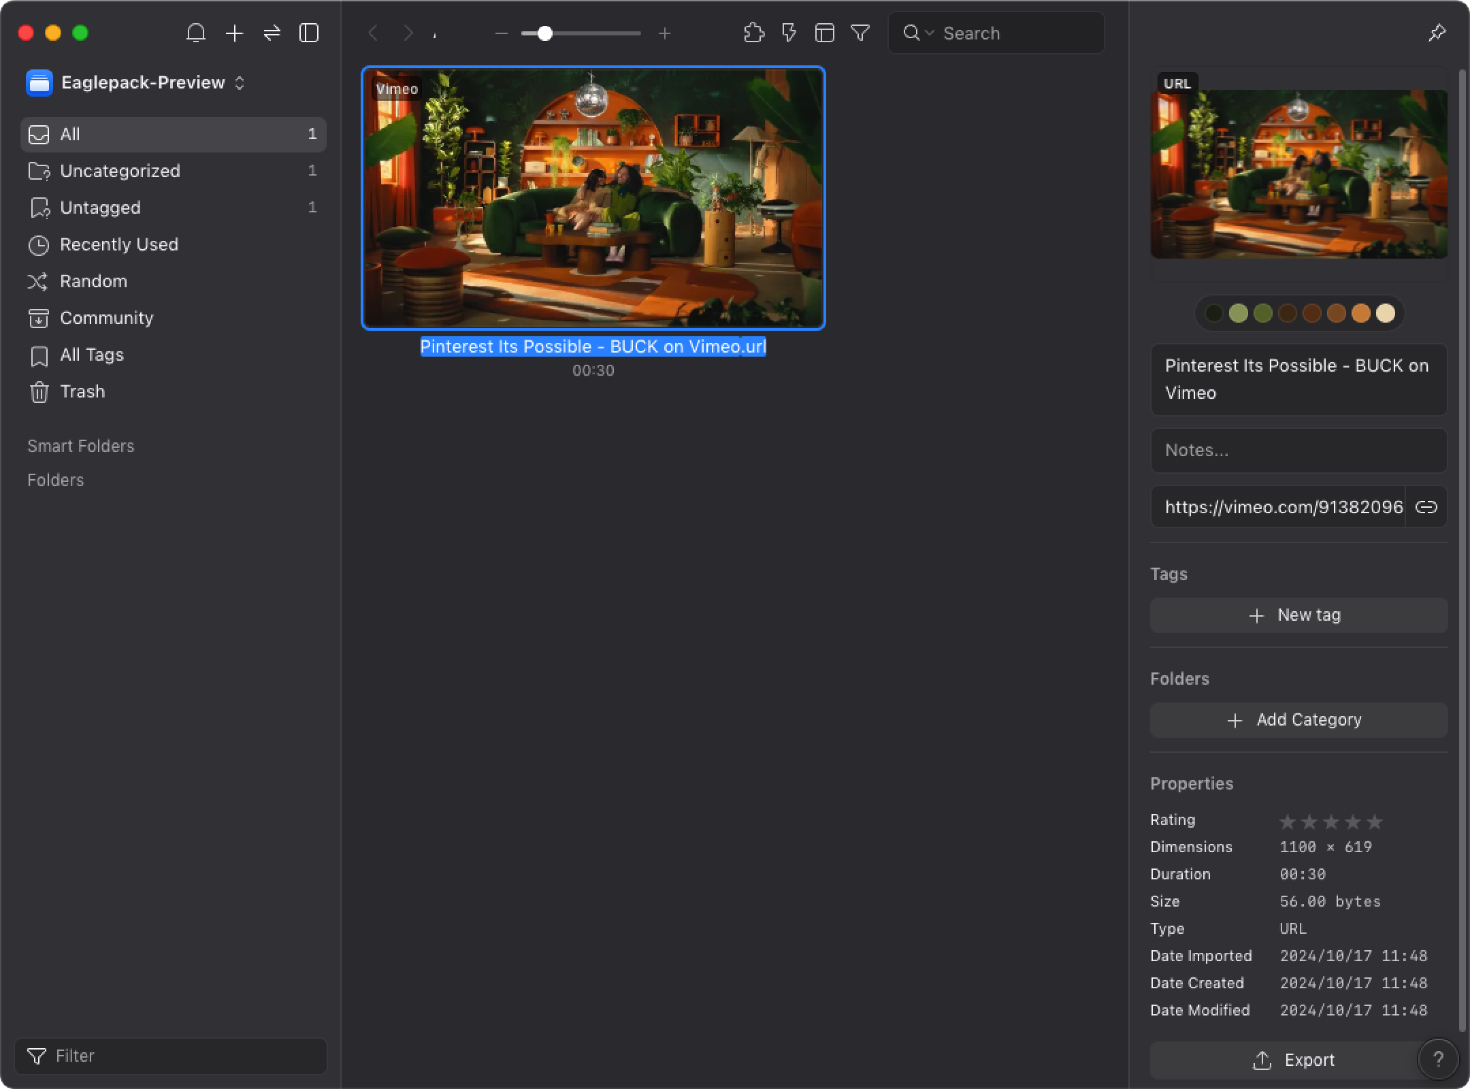Select All in the sidebar
Viewport: 1470px width, 1089px height.
pyautogui.click(x=174, y=134)
